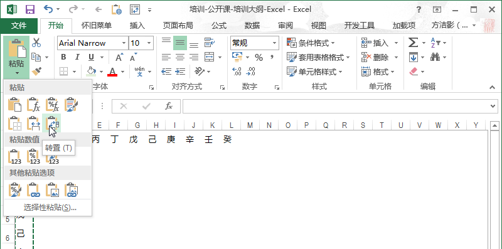Pick Keep Source Formatting paste icon
Viewport: 502px width, 249px height.
71,104
